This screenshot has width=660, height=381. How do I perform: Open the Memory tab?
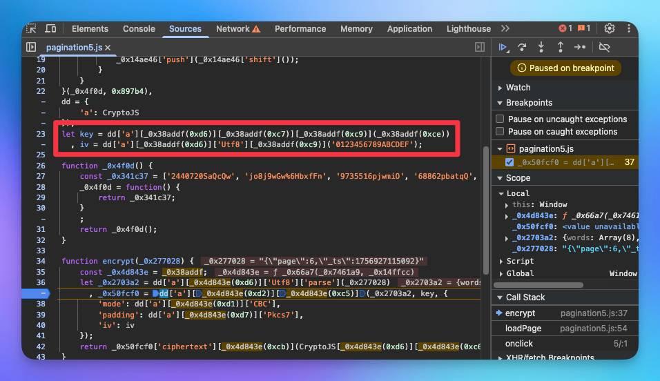click(356, 28)
